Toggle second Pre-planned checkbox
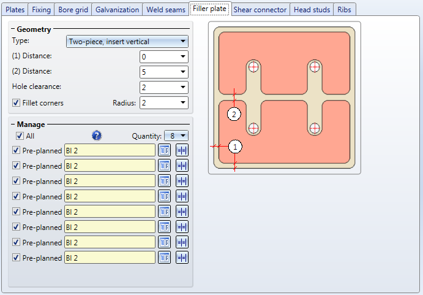 click(17, 166)
